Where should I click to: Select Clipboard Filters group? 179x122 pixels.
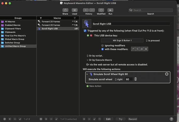click(x=18, y=29)
